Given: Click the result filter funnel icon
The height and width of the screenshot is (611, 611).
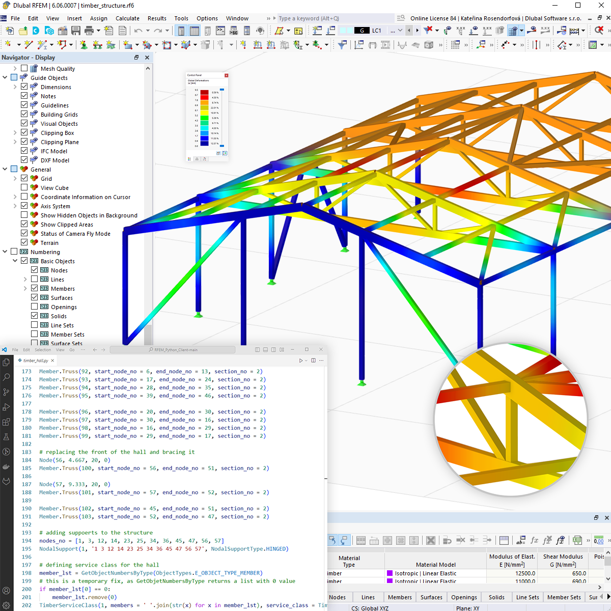Looking at the screenshot, I should coord(342,45).
